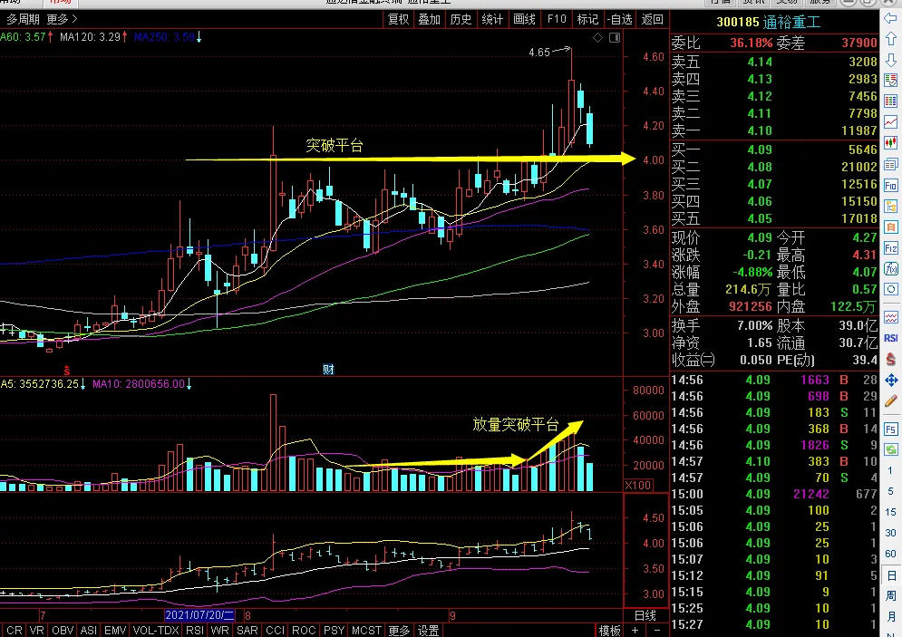Image resolution: width=902 pixels, height=637 pixels.
Task: Click the back arrow icon in right sidebar
Action: [x=890, y=18]
